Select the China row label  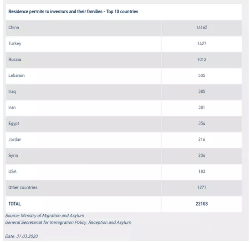click(x=14, y=28)
